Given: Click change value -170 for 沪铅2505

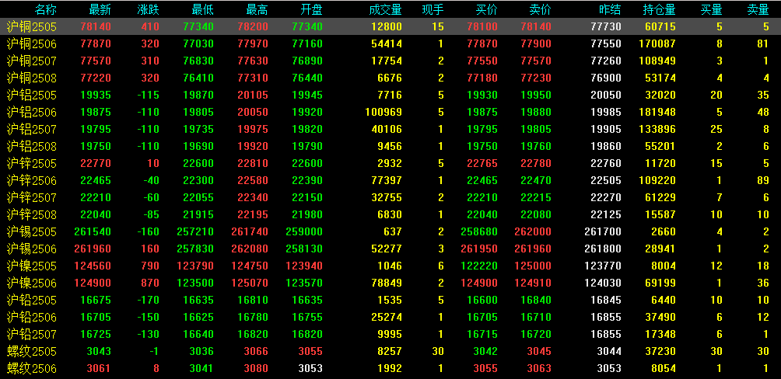Looking at the screenshot, I should pos(148,301).
